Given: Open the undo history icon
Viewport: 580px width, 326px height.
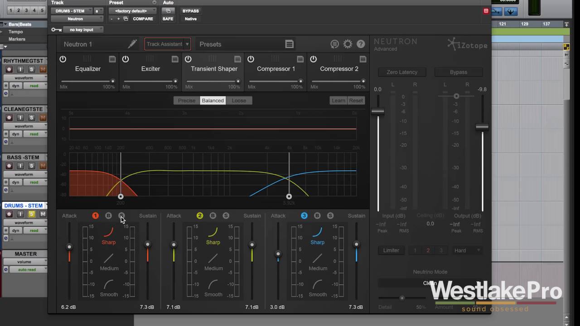Looking at the screenshot, I should (x=334, y=44).
